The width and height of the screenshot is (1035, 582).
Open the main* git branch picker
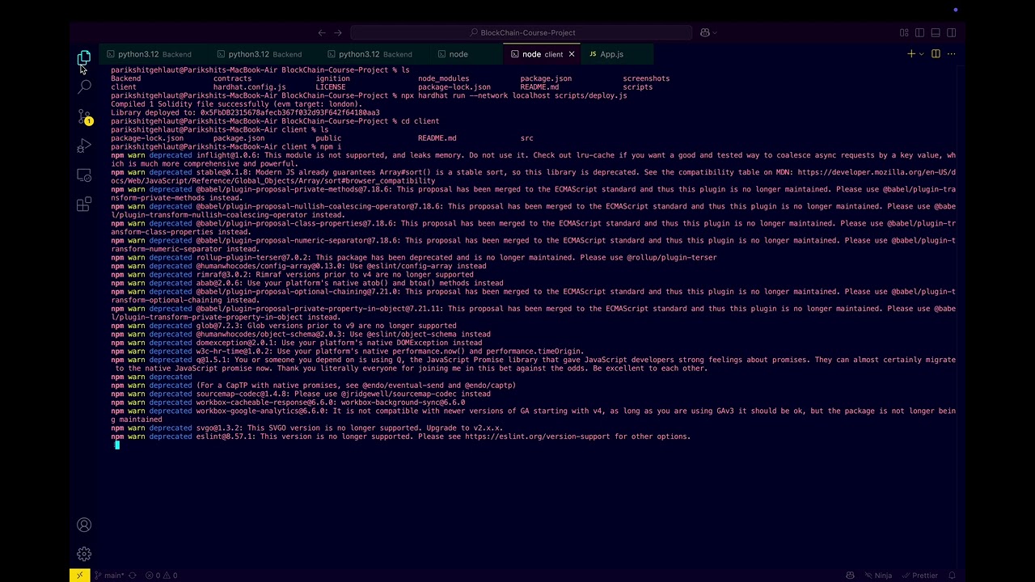[x=108, y=576]
